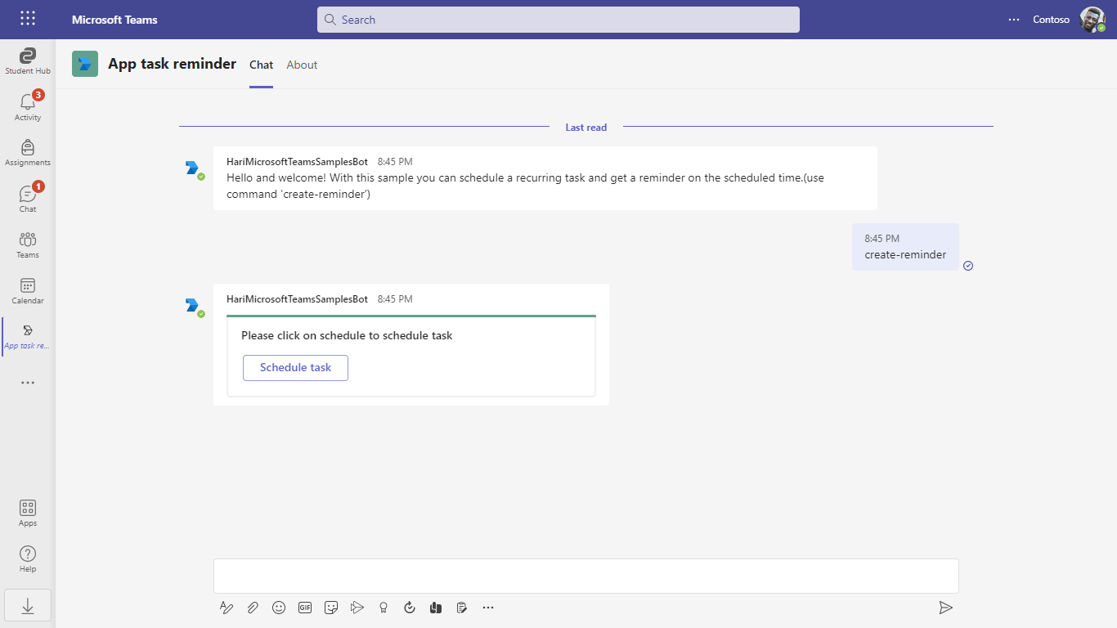
Task: Open settings and more ellipsis in header
Action: click(1014, 20)
